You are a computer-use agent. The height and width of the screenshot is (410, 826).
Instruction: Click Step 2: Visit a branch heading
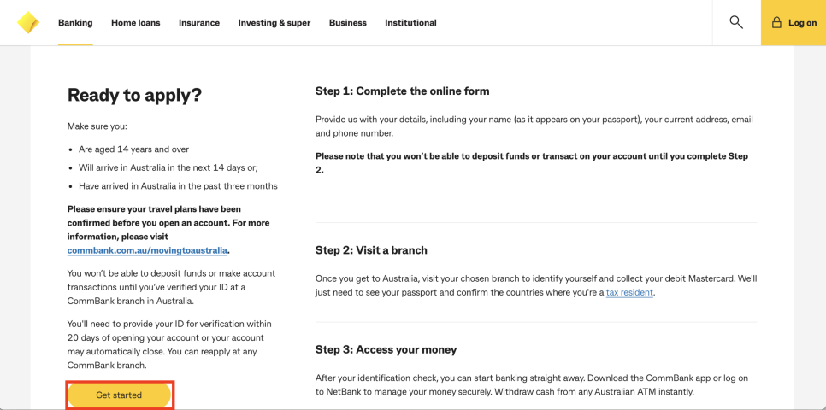tap(371, 250)
